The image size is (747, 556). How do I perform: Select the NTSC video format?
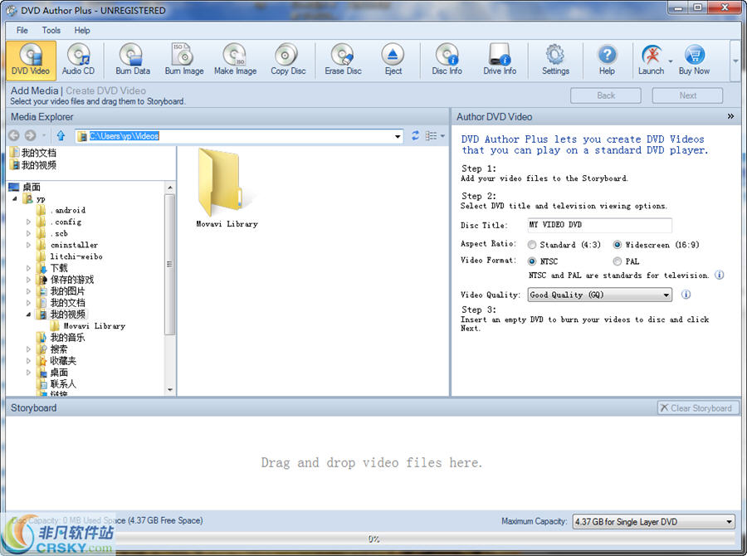click(x=531, y=261)
